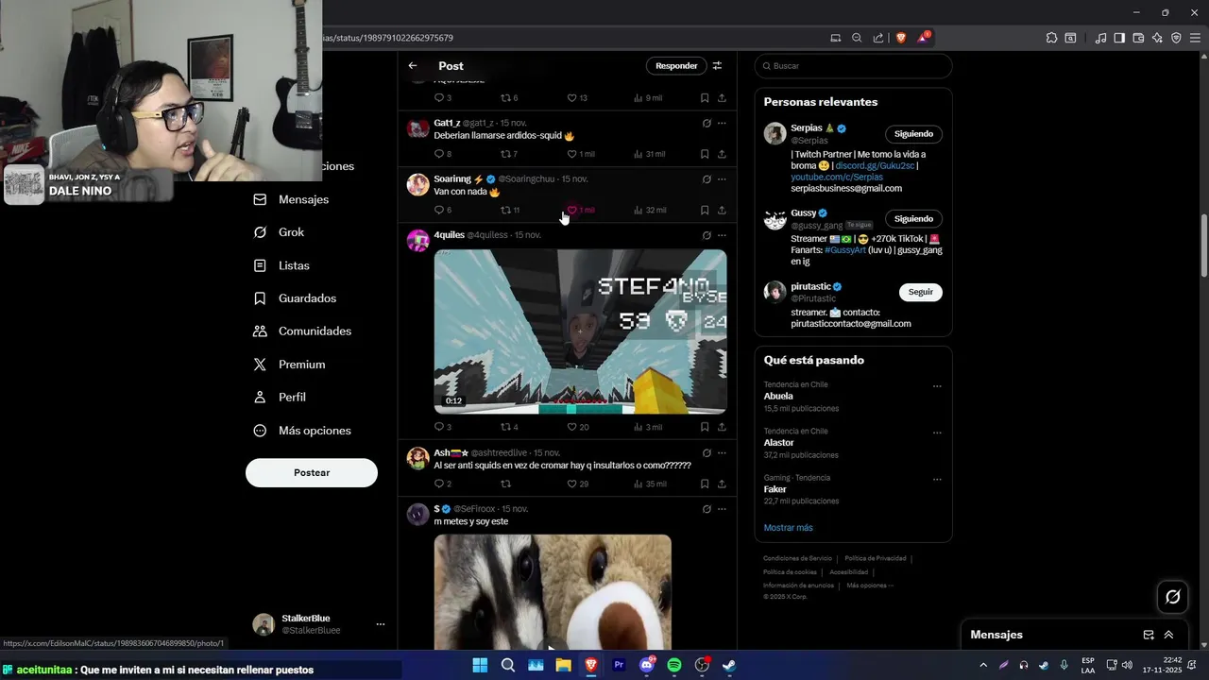Open options for Faker trend
The width and height of the screenshot is (1209, 680).
[x=937, y=480]
